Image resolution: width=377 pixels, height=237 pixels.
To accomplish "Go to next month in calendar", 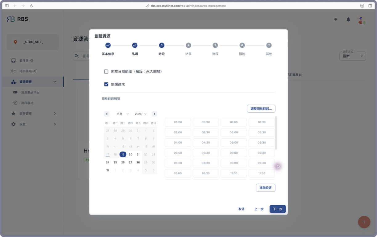I will click(154, 114).
